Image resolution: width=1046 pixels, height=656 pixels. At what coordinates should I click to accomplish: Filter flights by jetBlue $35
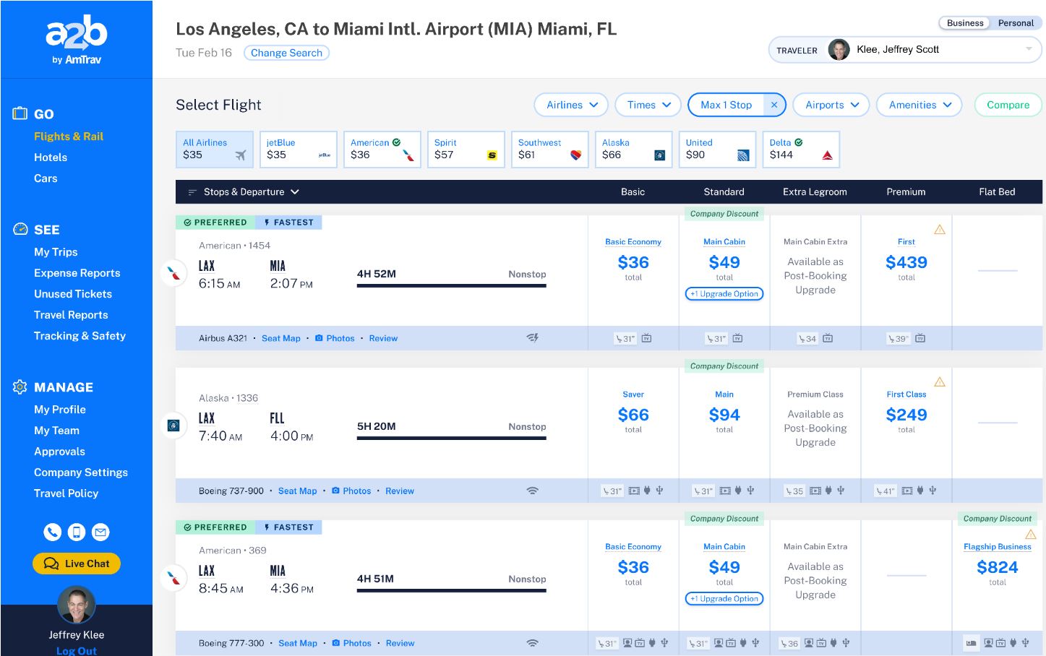[x=299, y=150]
